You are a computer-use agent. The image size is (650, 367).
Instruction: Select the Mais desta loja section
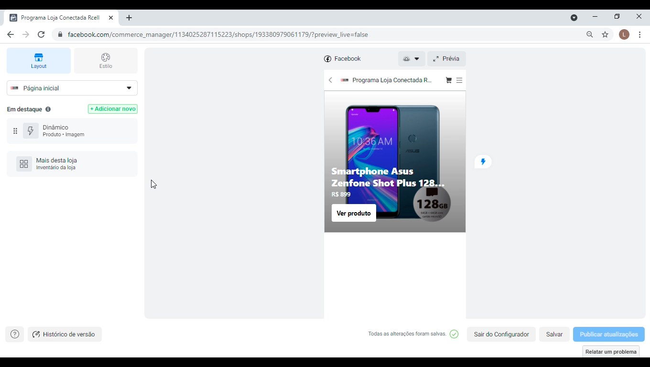(72, 164)
